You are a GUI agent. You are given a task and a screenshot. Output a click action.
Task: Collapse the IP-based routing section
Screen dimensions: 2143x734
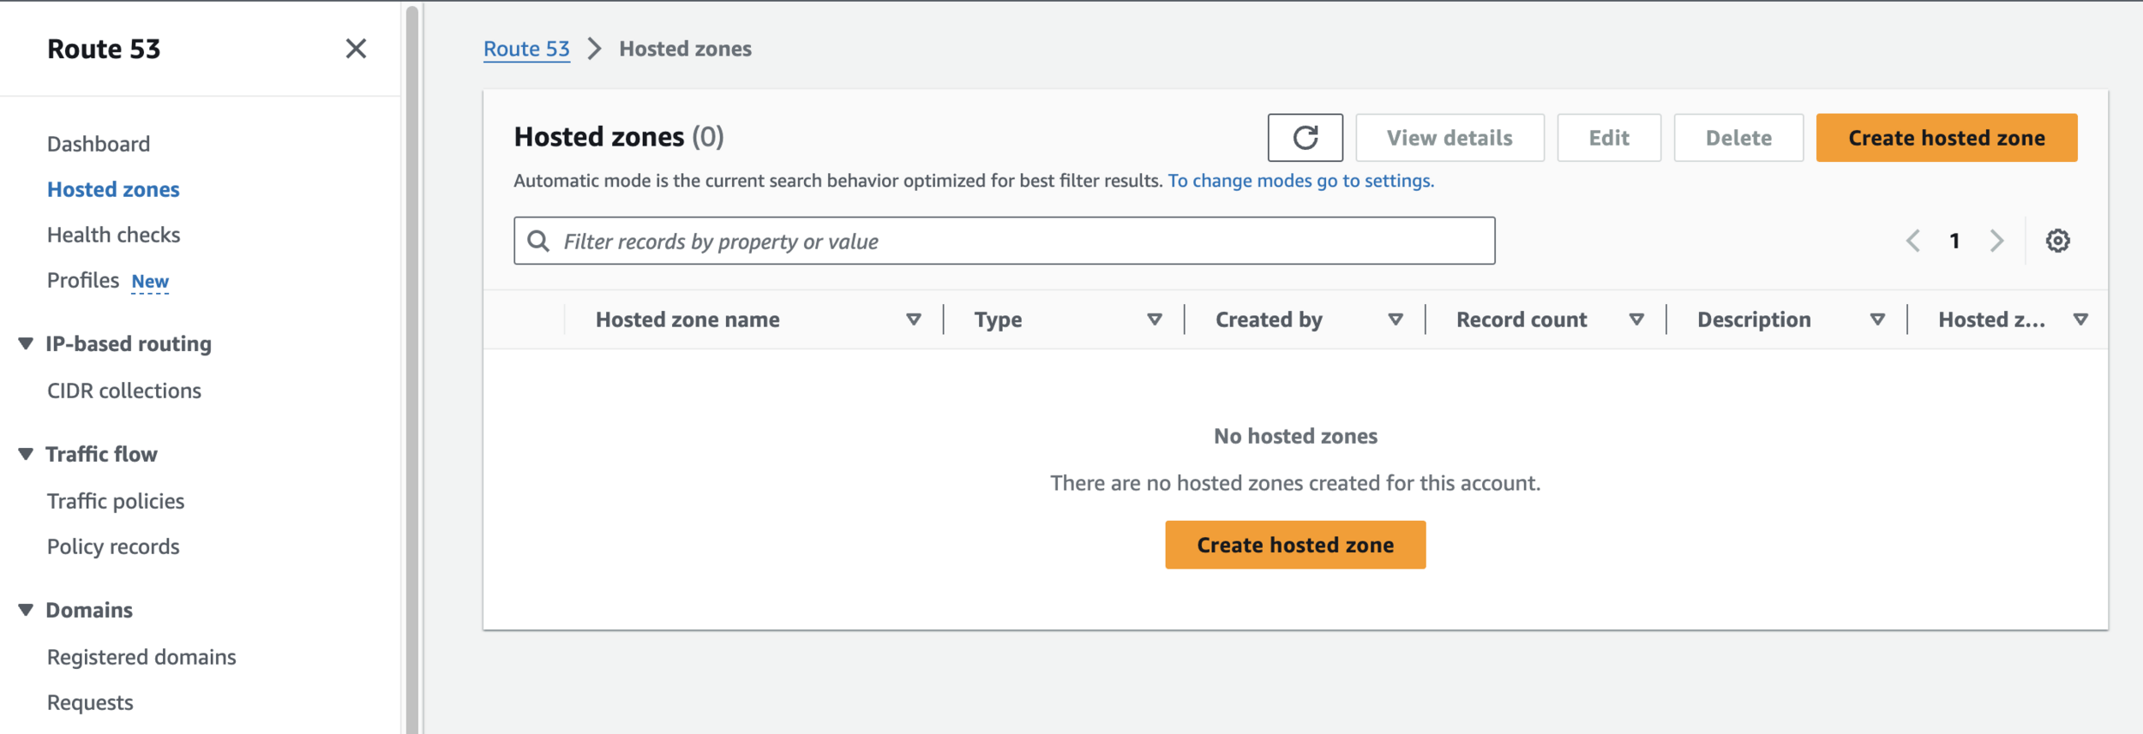click(26, 343)
